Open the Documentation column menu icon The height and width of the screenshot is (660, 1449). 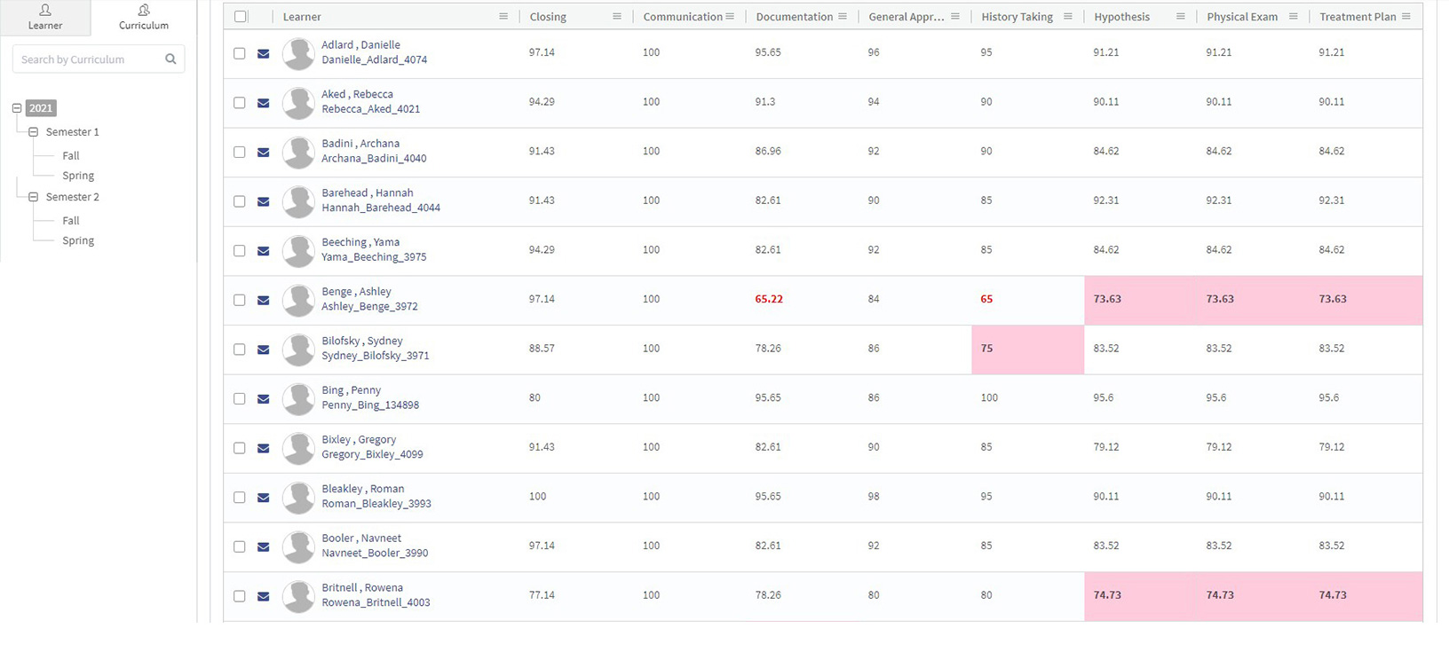tap(843, 17)
